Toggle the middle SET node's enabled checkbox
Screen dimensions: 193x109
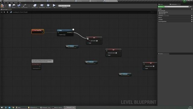point(116,53)
